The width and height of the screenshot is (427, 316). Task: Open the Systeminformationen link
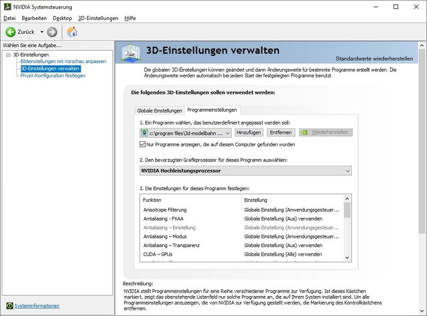[x=37, y=306]
